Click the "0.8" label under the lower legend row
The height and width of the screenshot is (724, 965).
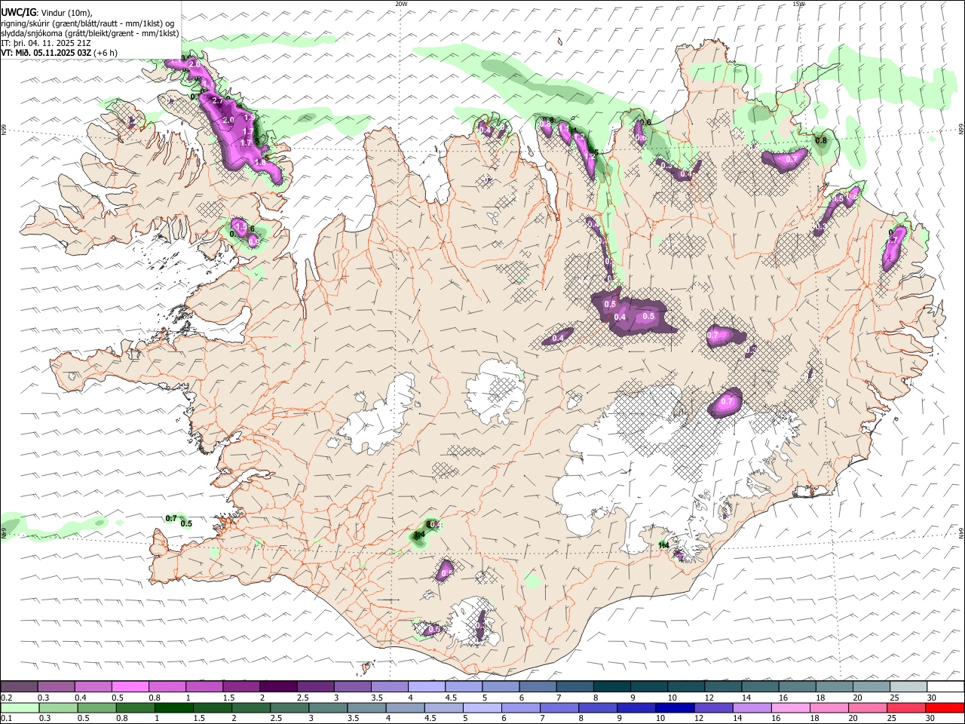122,719
